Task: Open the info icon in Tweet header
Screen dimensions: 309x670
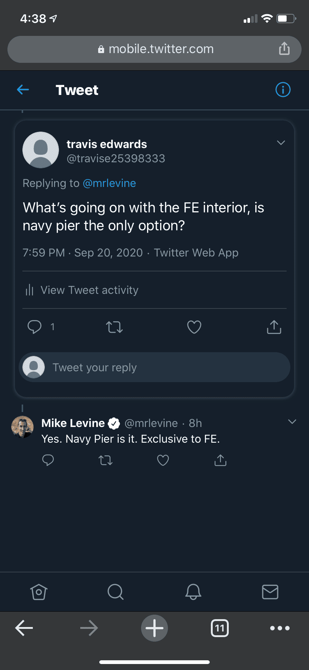Action: (x=283, y=90)
